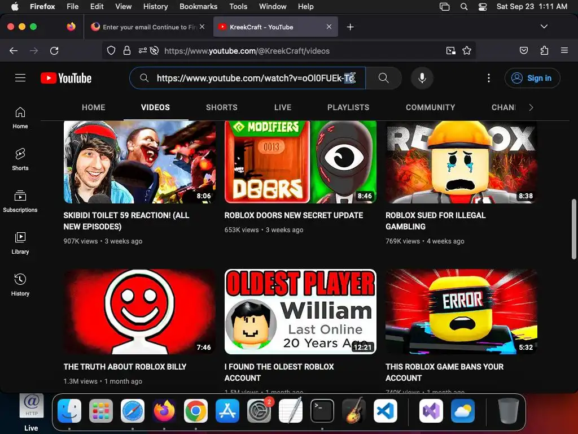Screen dimensions: 578x434
Task: Open the YouTube guide hamburger menu
Action: 20,78
